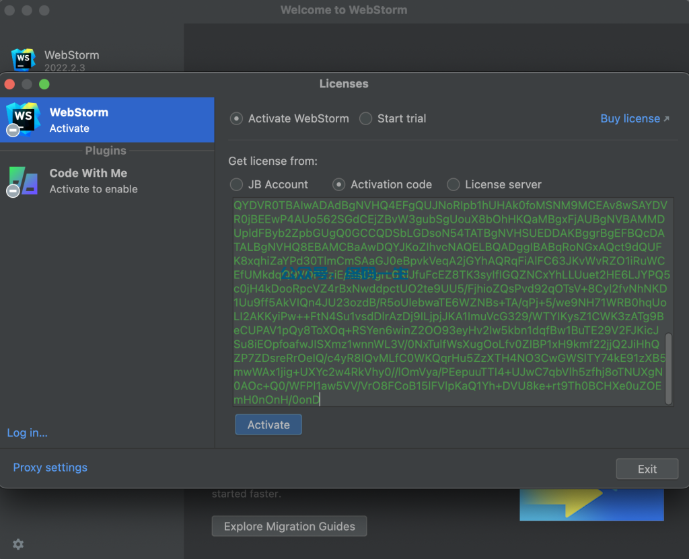Viewport: 689px width, 559px height.
Task: Open Explore Migration Guides
Action: pyautogui.click(x=289, y=525)
